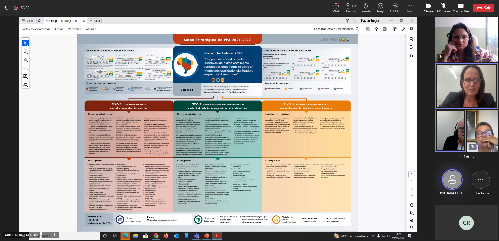Open the Editar menu in Acrobat

tap(59, 29)
